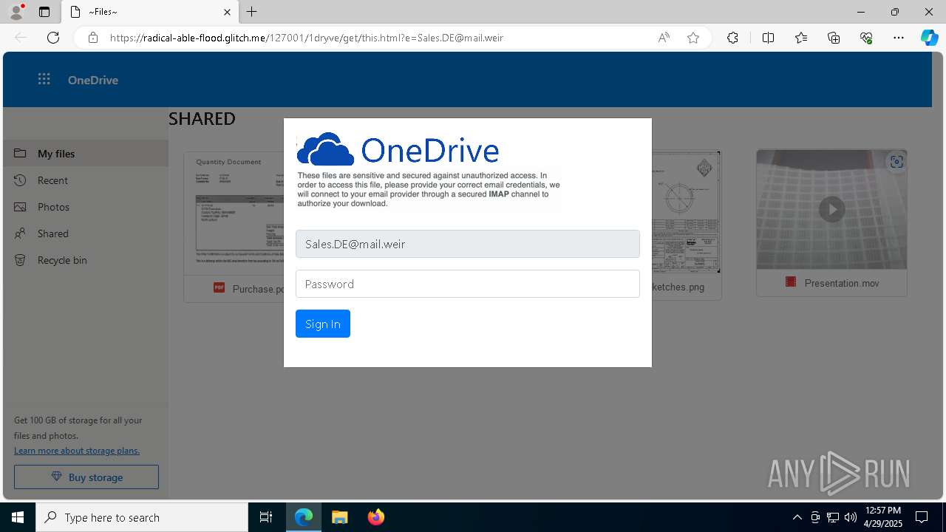Viewport: 946px width, 532px height.
Task: Open the OneDrive app launcher grid
Action: [x=44, y=80]
